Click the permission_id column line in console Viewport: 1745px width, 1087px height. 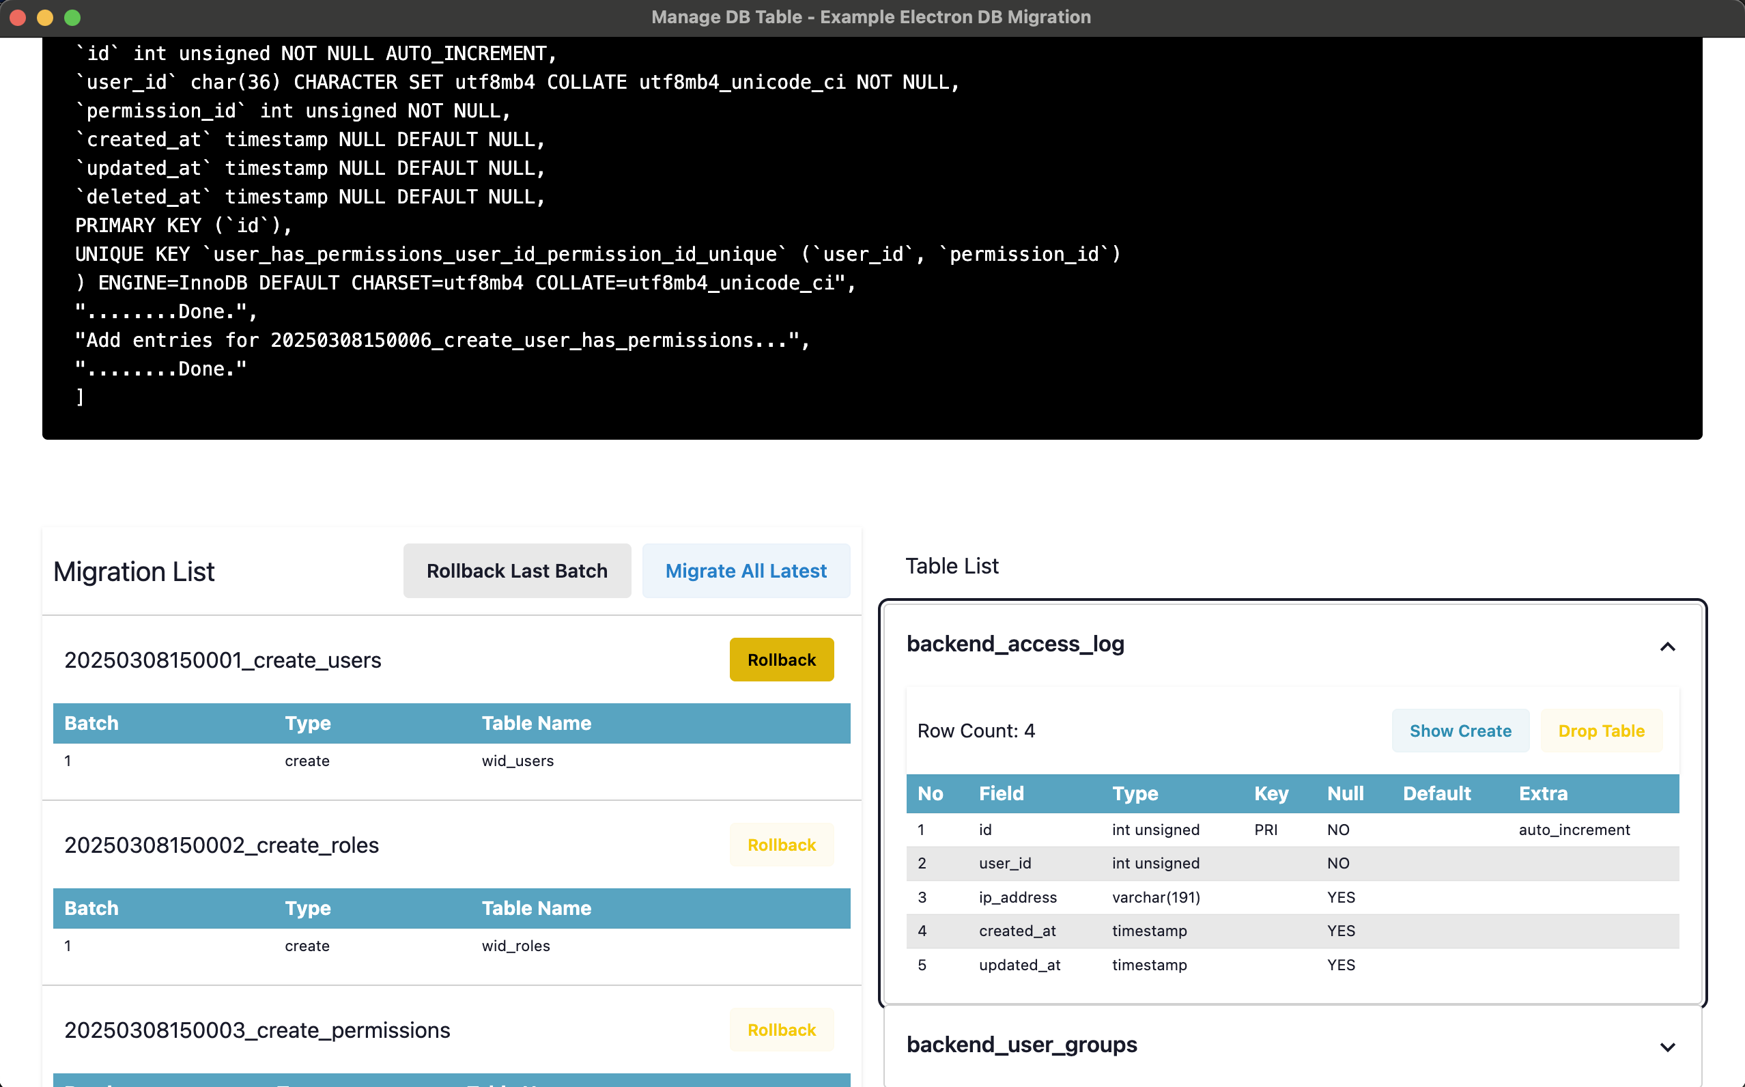pyautogui.click(x=294, y=110)
